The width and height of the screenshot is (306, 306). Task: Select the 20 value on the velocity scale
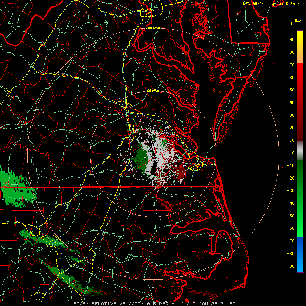point(292,128)
